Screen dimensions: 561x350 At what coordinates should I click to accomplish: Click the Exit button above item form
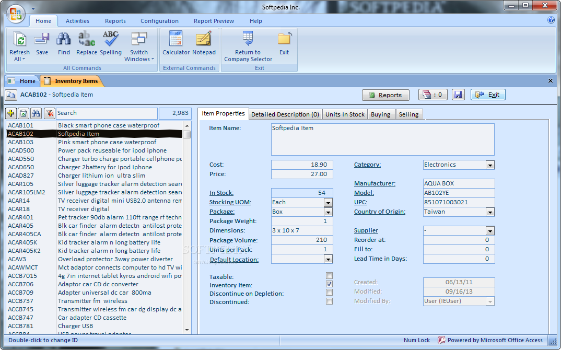[488, 95]
